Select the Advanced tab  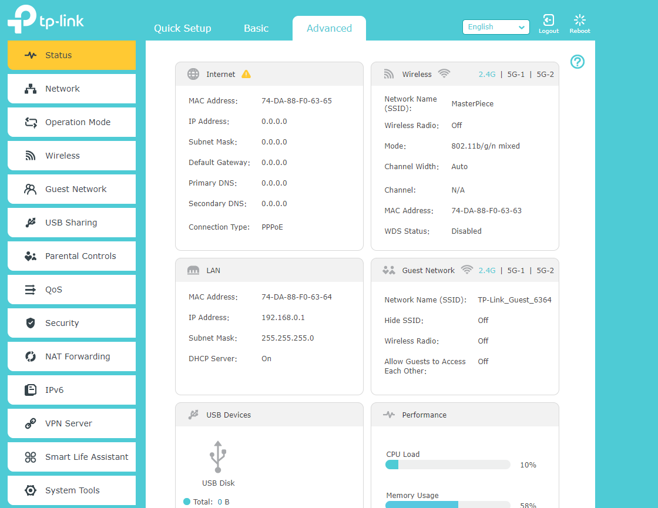click(329, 28)
